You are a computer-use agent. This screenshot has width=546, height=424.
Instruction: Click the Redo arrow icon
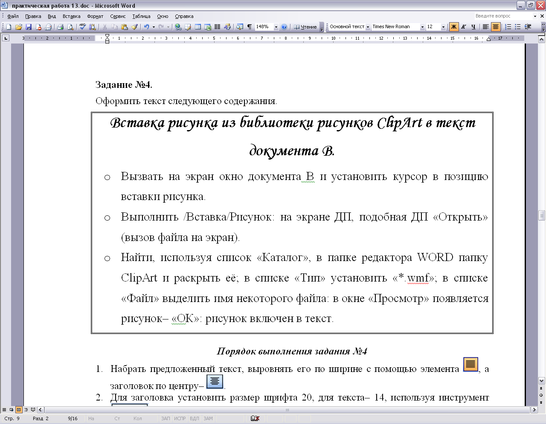click(x=161, y=27)
